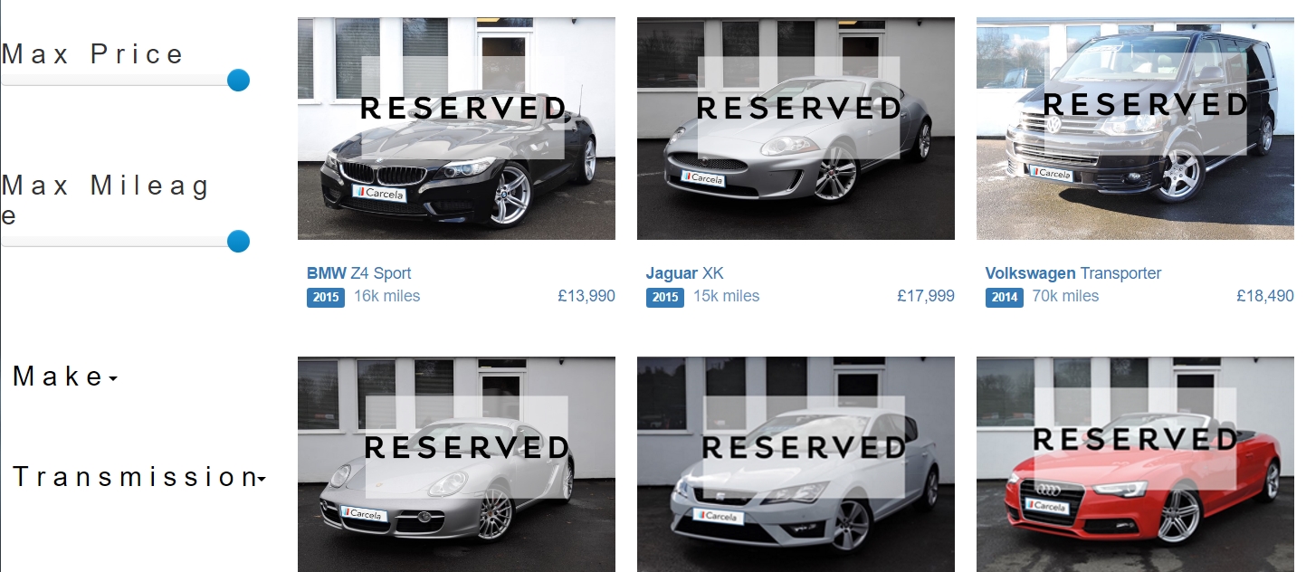
Task: Click the silver Jaguar XK photo
Action: point(796,129)
